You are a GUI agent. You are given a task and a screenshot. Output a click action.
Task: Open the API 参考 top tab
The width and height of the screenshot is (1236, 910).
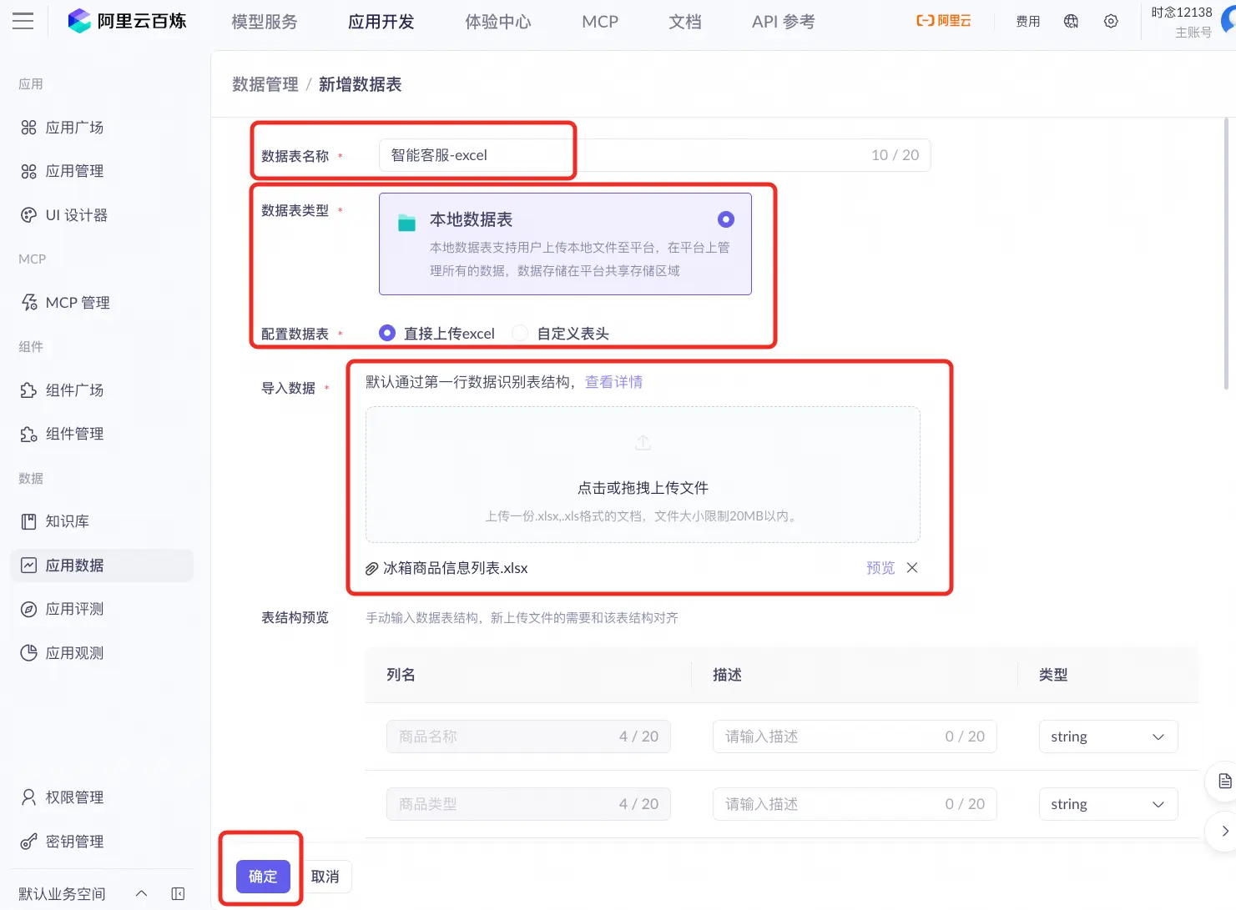coord(783,22)
